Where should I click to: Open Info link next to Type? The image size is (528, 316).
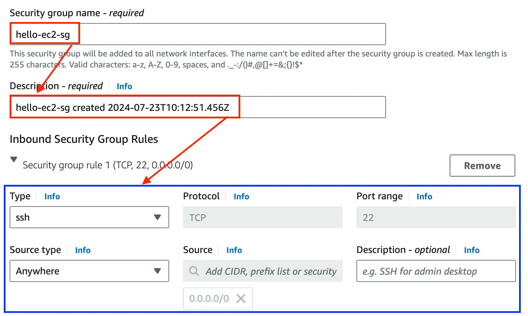tap(52, 197)
